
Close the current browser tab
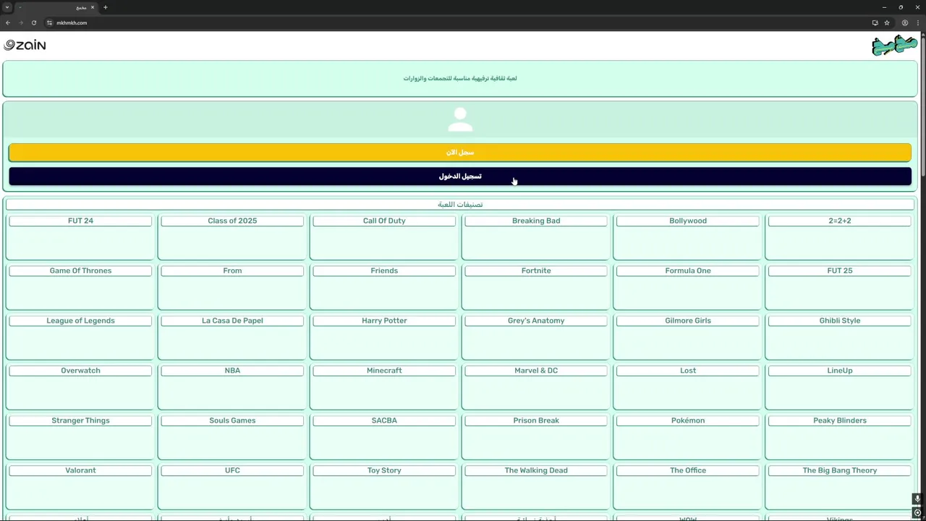93,7
